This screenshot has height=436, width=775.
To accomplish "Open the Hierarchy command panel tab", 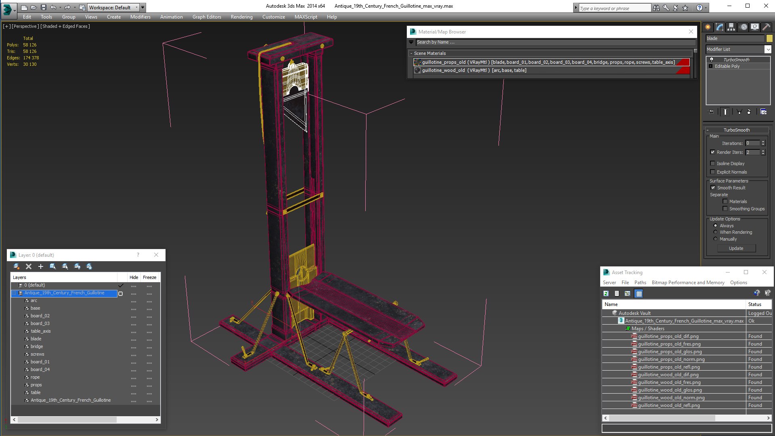I will pos(731,27).
